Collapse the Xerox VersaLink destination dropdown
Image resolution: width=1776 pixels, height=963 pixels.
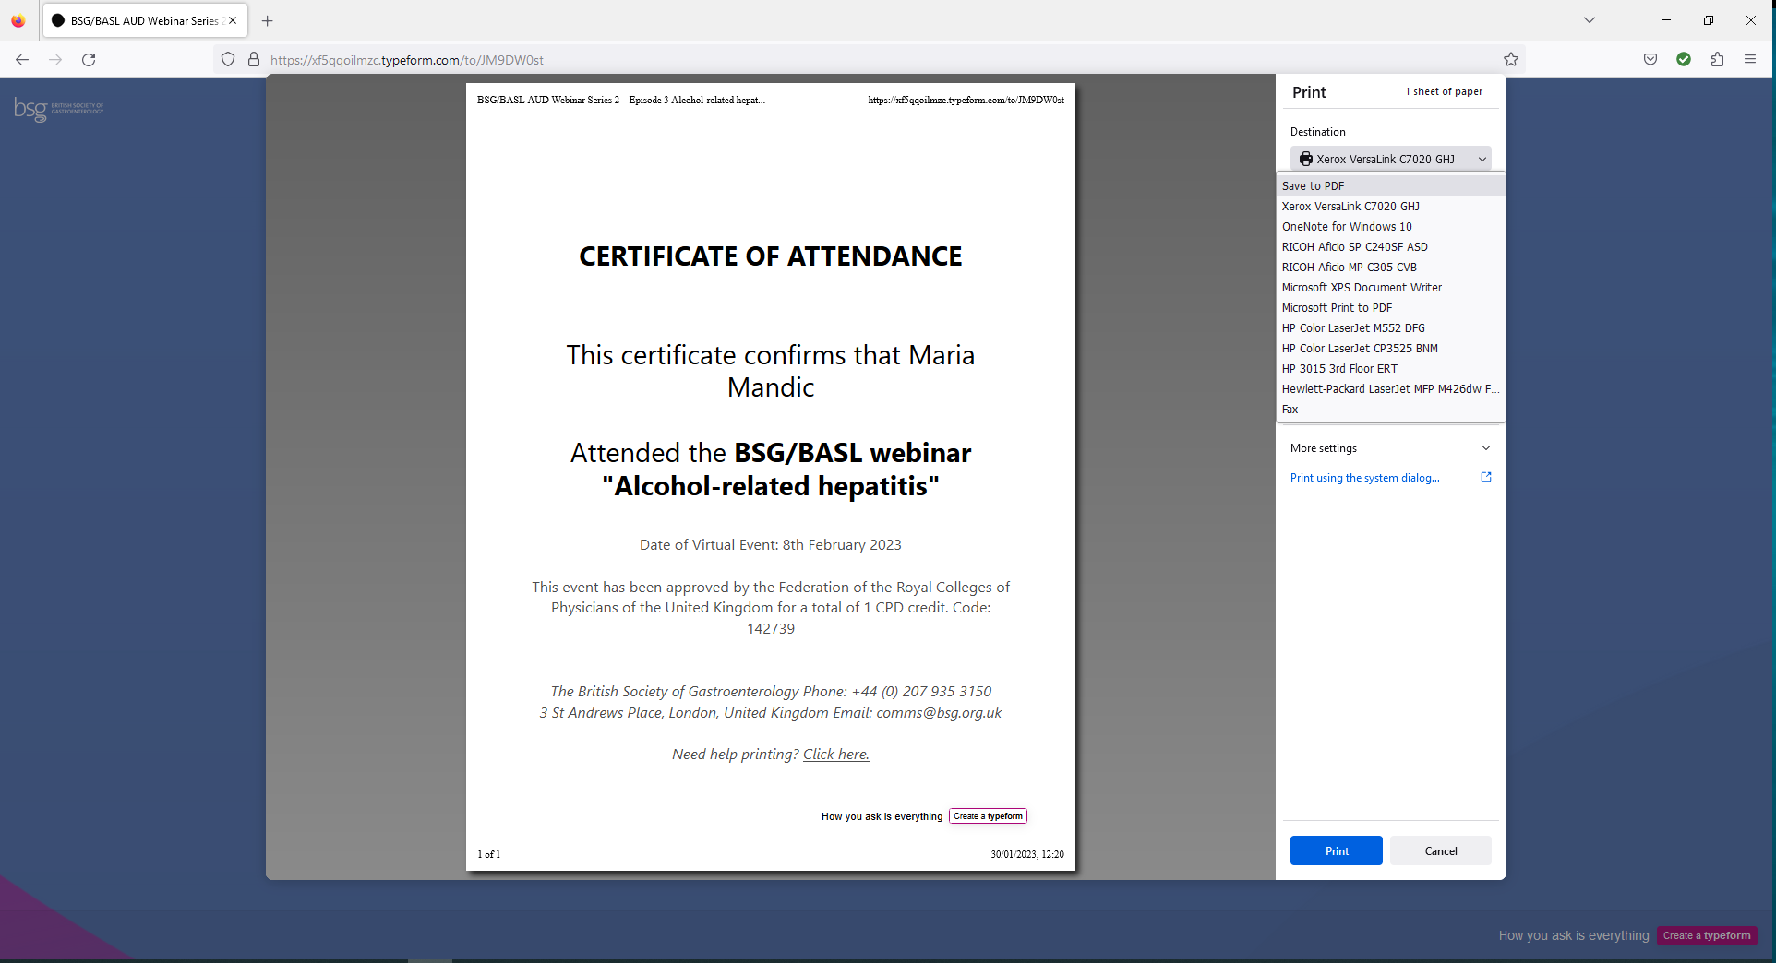pyautogui.click(x=1390, y=159)
